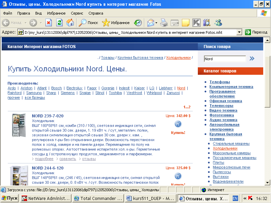This screenshot has height=203, width=271.
Task: Open the Пуск start button
Action: tap(10, 198)
